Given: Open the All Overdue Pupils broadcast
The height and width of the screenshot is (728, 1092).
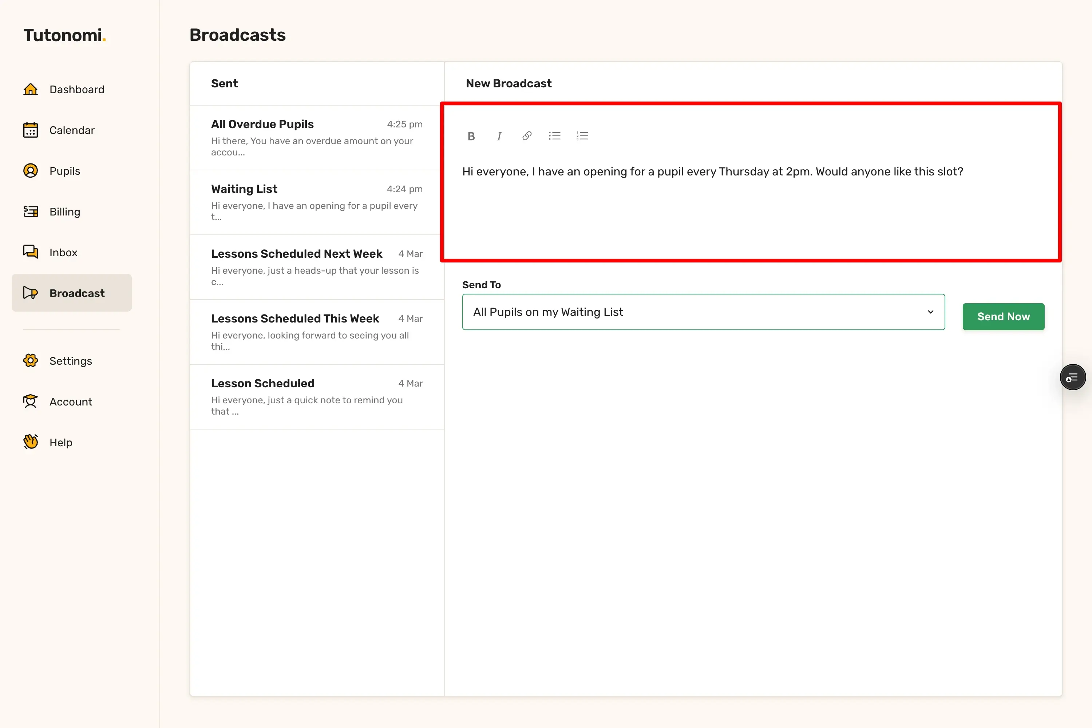Looking at the screenshot, I should tap(317, 138).
